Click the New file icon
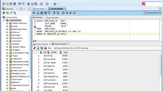This screenshot has height=91, width=163. [x=3, y=4]
